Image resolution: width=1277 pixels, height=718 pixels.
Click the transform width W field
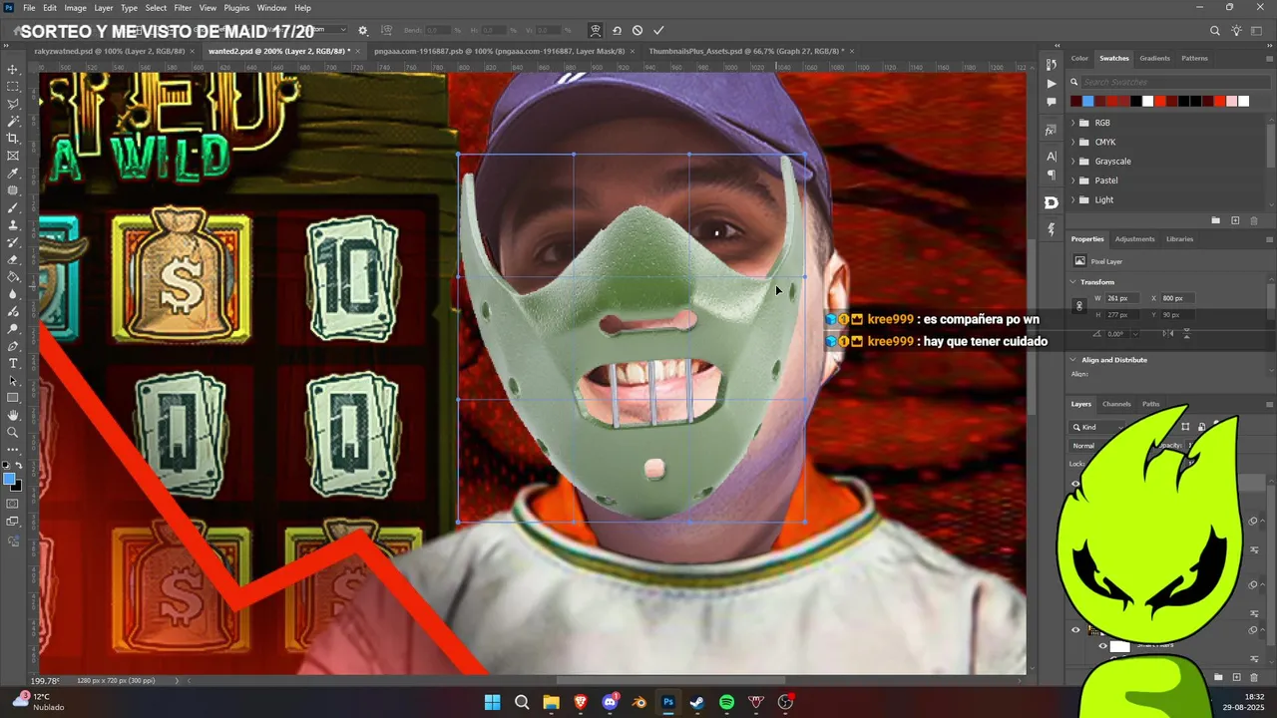(x=1124, y=298)
